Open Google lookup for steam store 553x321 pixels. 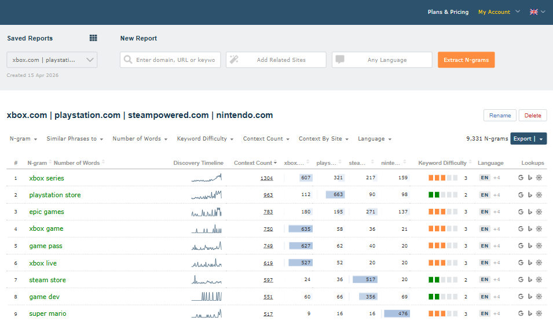coord(521,279)
